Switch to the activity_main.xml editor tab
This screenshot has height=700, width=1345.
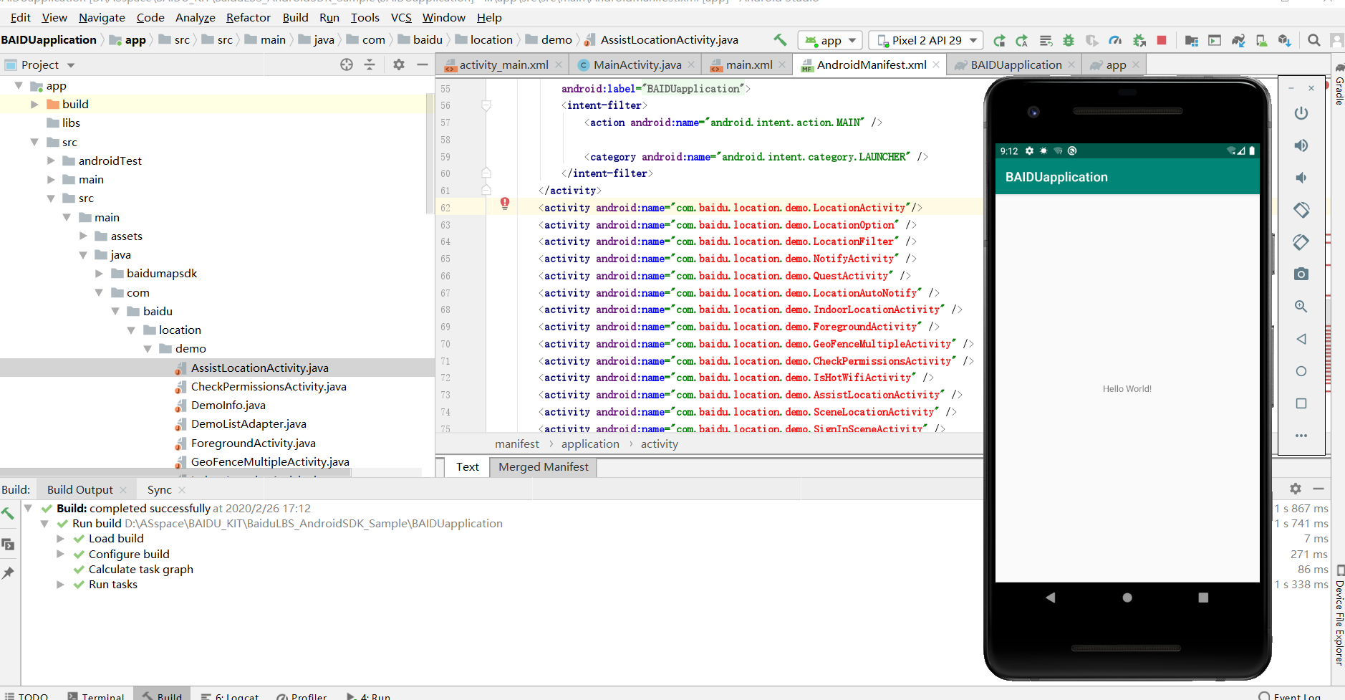(503, 65)
